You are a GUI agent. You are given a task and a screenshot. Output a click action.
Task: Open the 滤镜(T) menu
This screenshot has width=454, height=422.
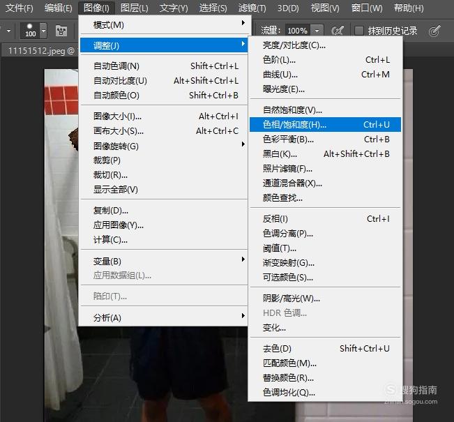[x=252, y=8]
